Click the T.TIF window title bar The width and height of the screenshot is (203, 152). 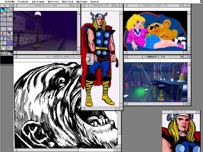tap(153, 57)
